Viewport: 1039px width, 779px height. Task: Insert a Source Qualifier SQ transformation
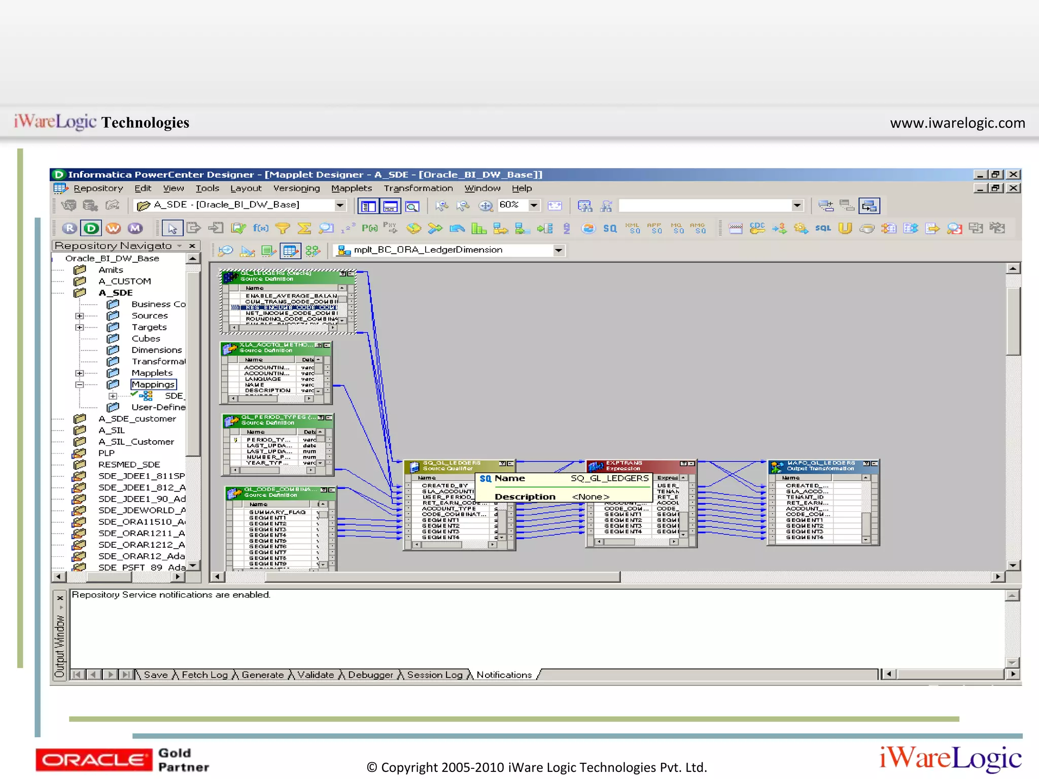tap(610, 228)
